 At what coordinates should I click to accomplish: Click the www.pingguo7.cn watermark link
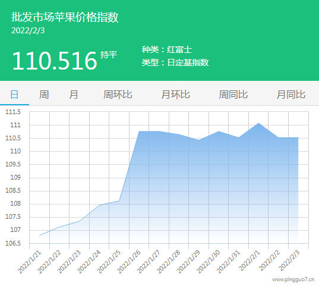[293, 279]
